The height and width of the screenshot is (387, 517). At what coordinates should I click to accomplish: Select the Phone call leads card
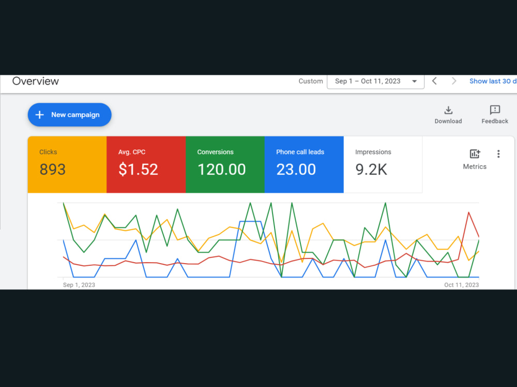[304, 165]
